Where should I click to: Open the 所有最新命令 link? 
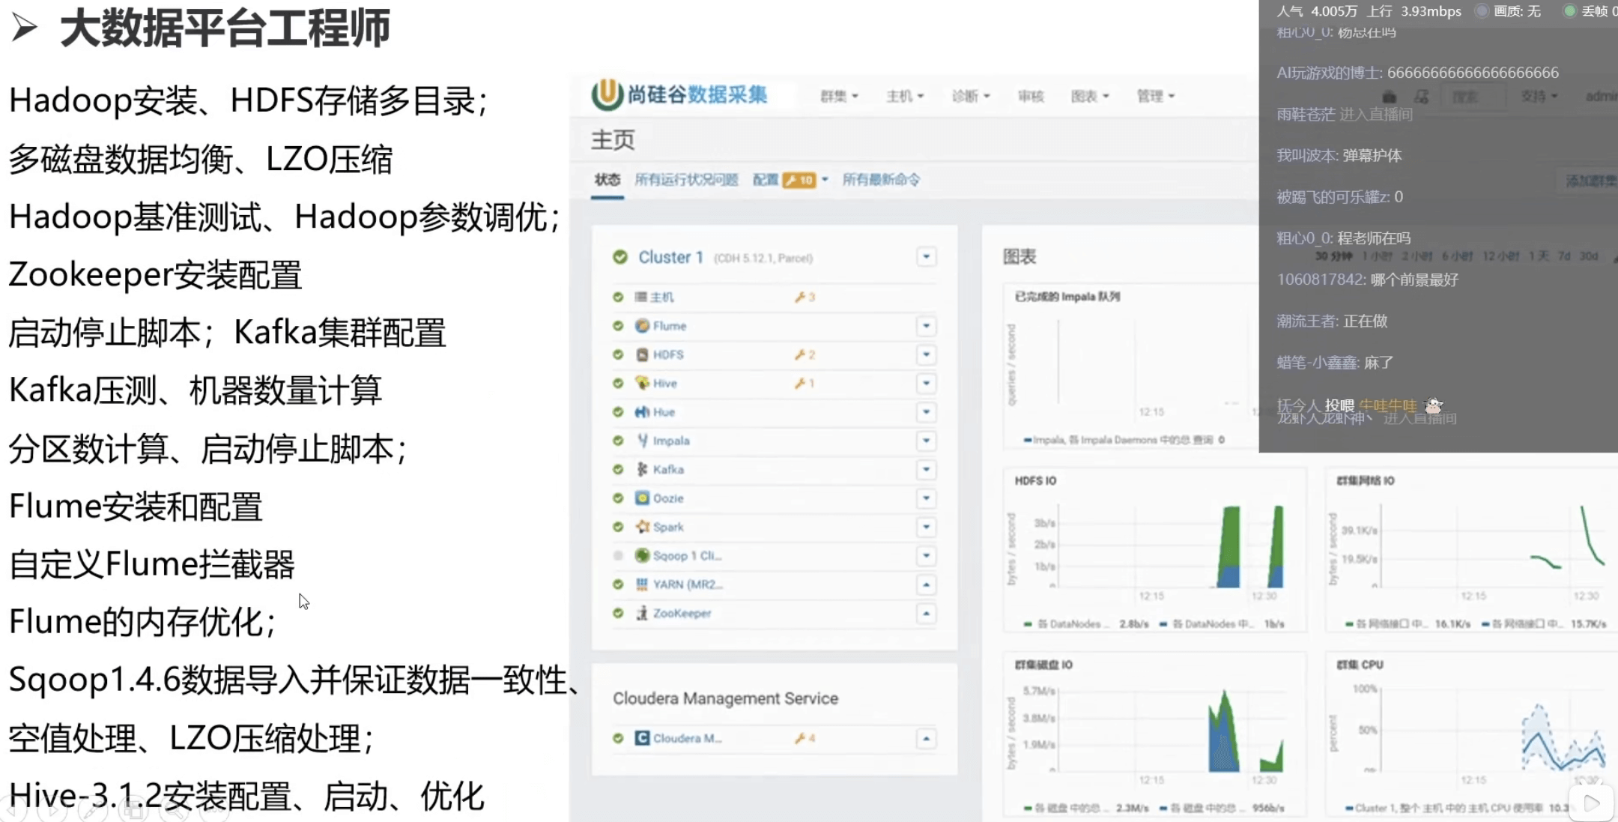tap(881, 180)
